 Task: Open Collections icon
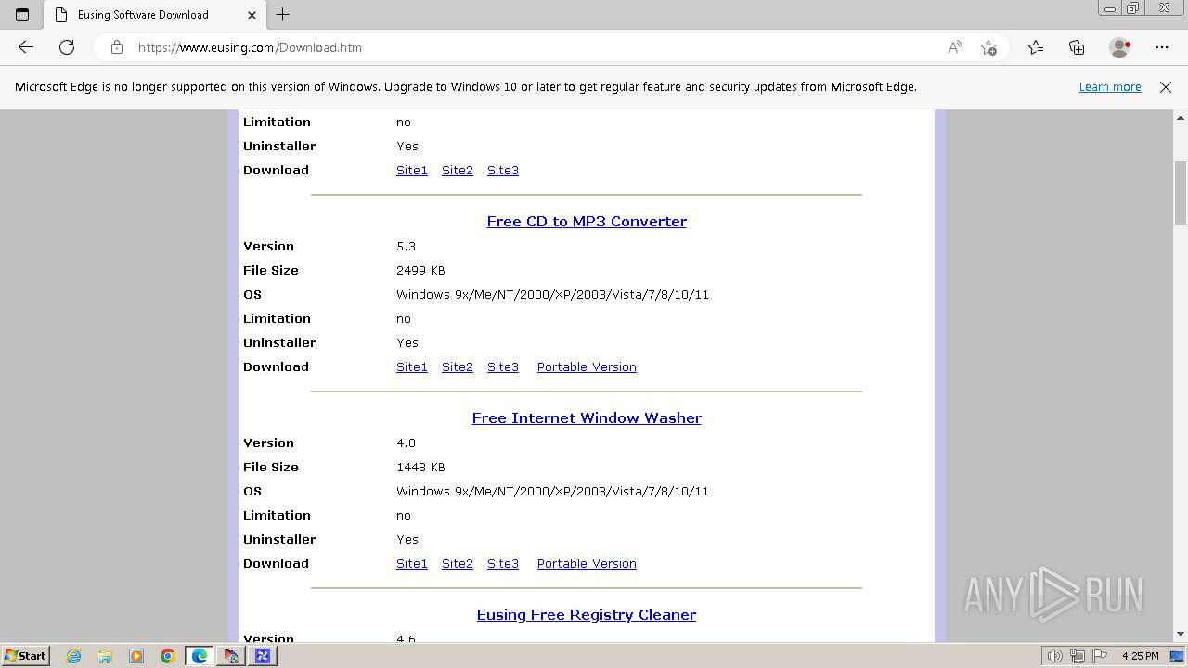[x=1077, y=47]
